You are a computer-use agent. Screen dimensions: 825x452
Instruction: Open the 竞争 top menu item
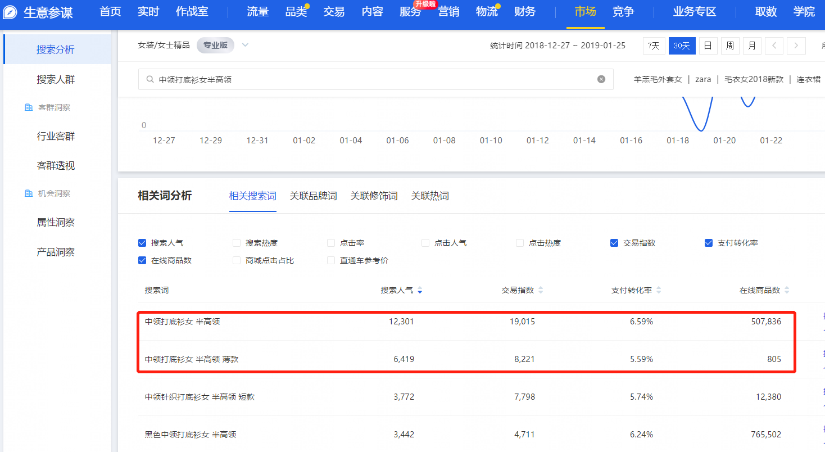click(x=623, y=12)
